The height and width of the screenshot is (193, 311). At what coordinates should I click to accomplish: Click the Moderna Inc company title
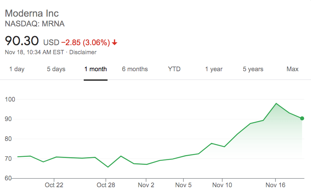32,14
